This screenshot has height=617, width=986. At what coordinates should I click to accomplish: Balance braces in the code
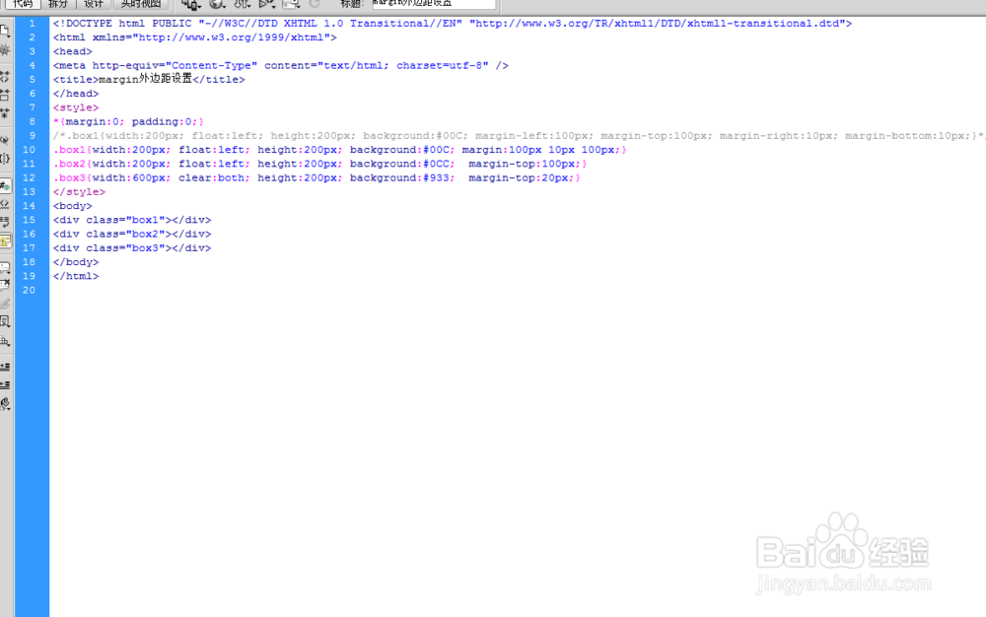[5, 159]
